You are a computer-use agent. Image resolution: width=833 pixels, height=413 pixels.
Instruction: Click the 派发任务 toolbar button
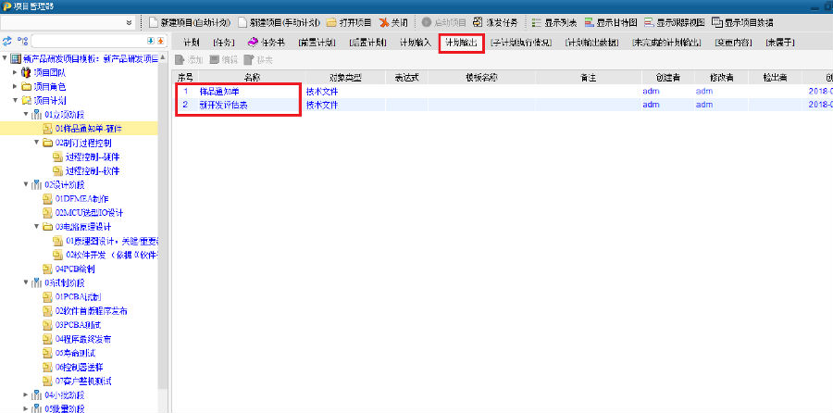coord(494,23)
